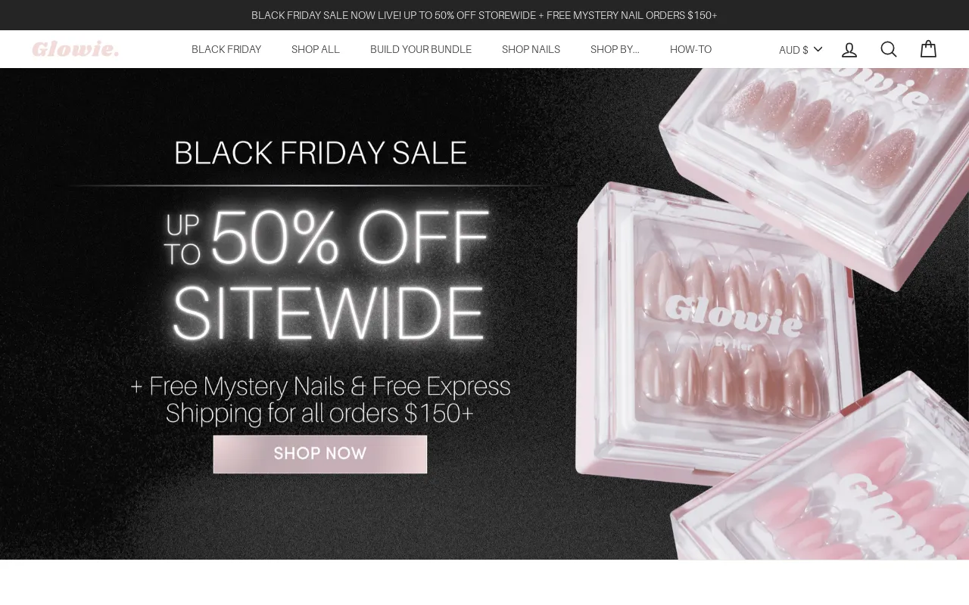The width and height of the screenshot is (969, 605).
Task: Open the HOW-TO navigation link
Action: pos(690,49)
